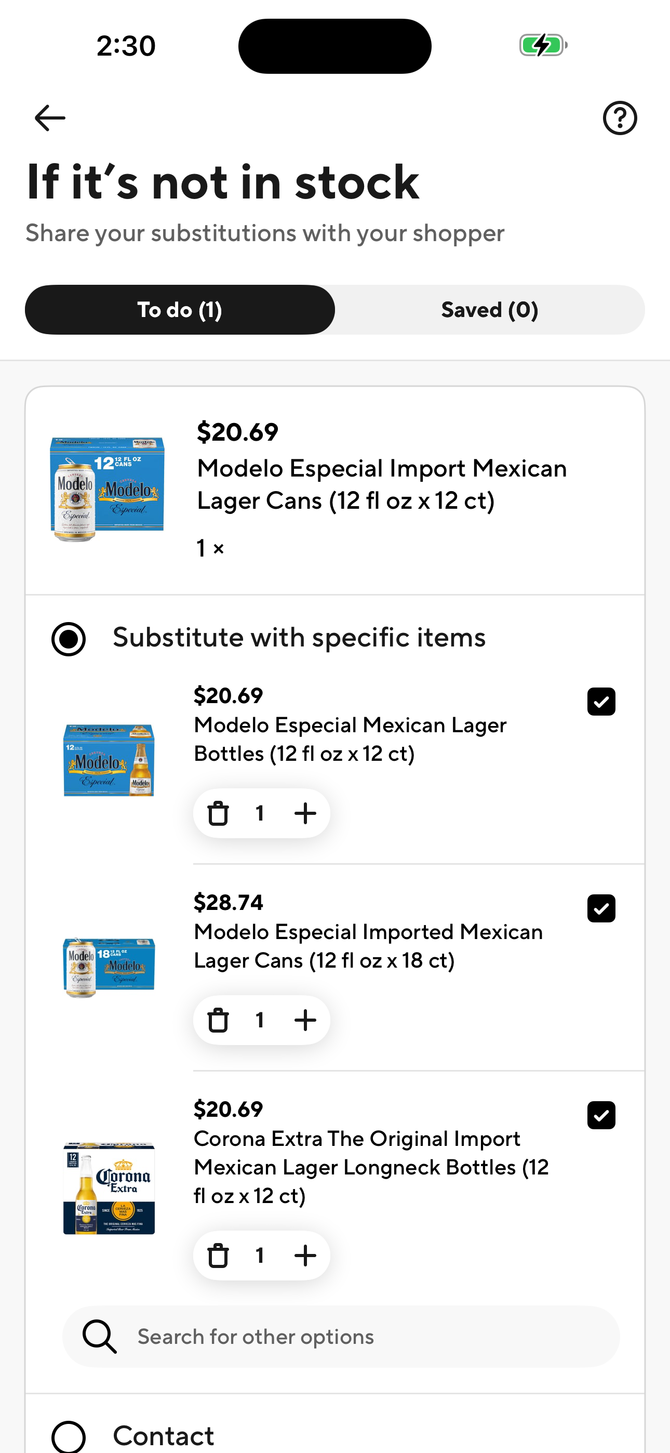
Task: Click the trash icon for Corona Extra bottles
Action: (218, 1255)
